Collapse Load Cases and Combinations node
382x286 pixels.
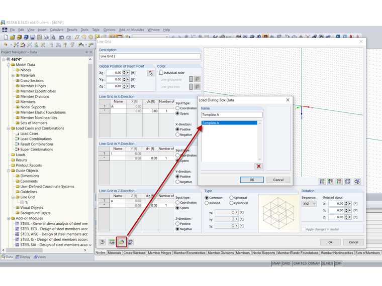pos(8,128)
